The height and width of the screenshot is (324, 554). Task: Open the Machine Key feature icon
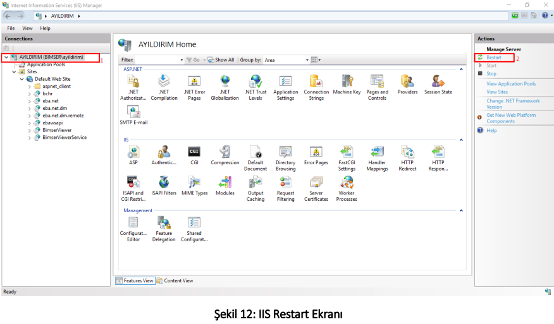coord(347,82)
